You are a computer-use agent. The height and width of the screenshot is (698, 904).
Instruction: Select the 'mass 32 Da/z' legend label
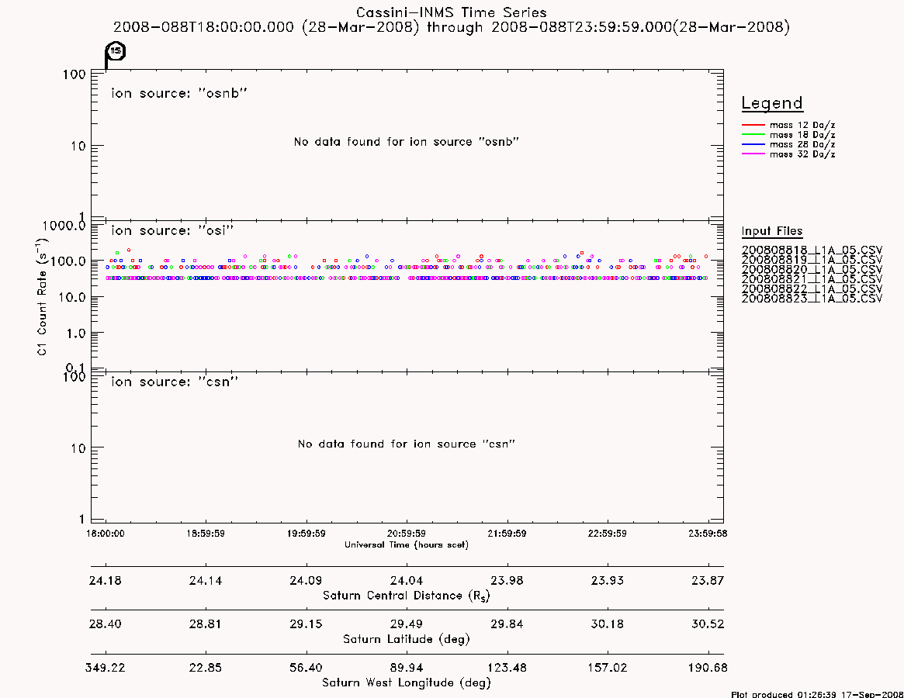(x=802, y=154)
